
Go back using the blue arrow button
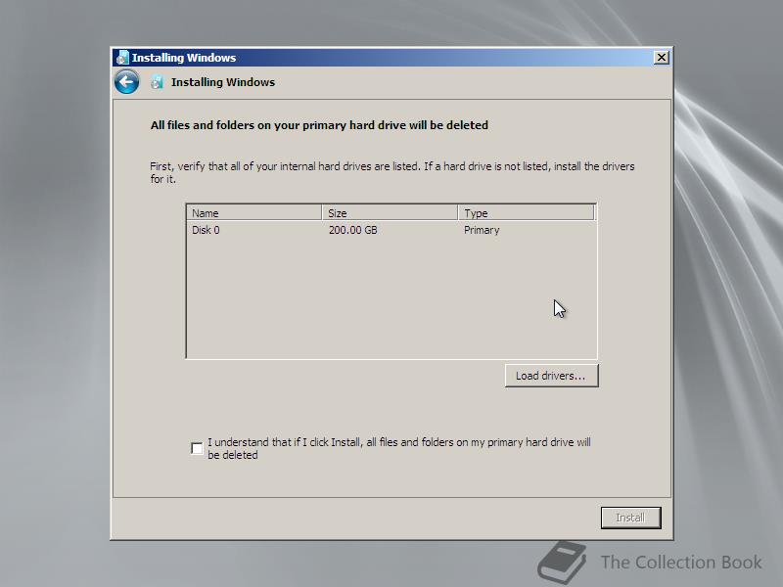pos(127,82)
